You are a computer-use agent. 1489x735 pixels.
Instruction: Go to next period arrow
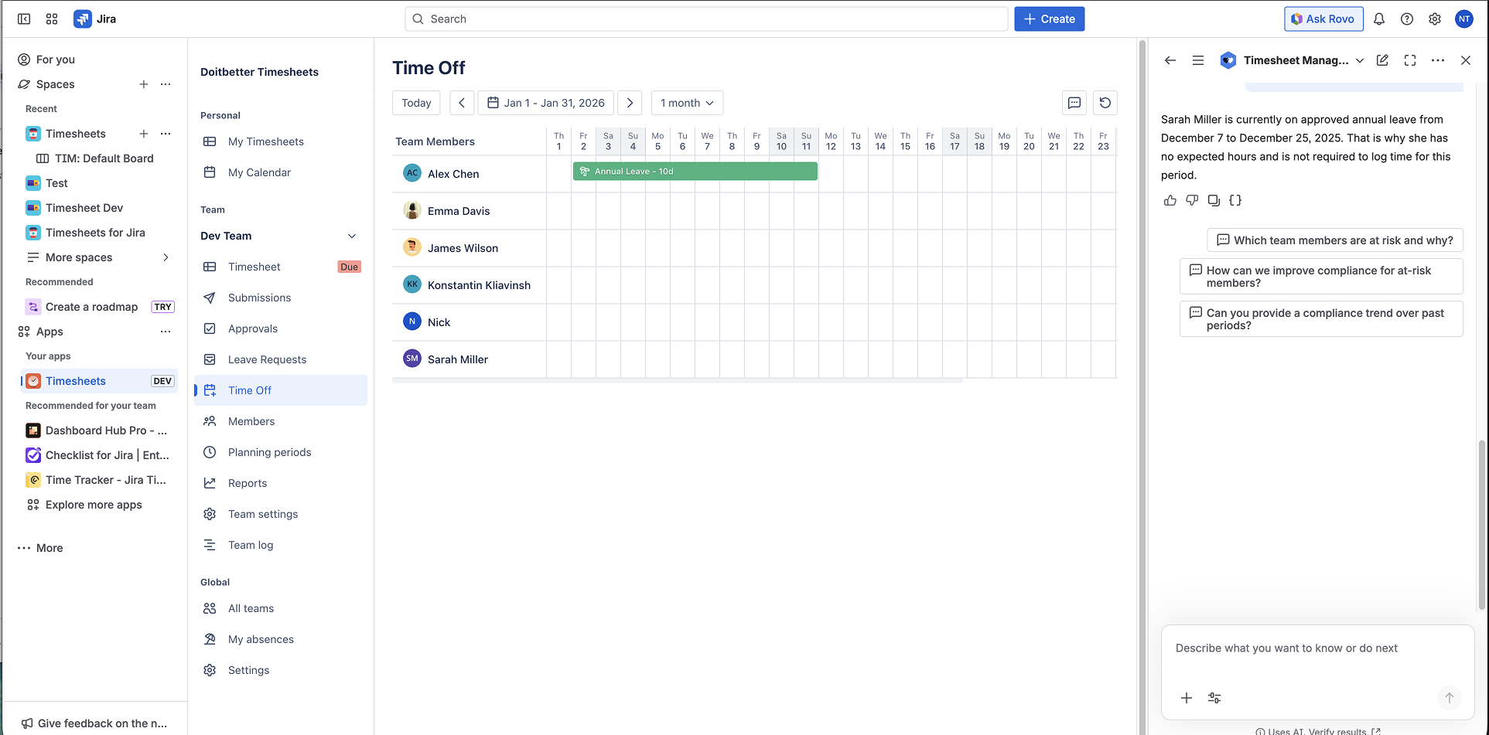630,103
